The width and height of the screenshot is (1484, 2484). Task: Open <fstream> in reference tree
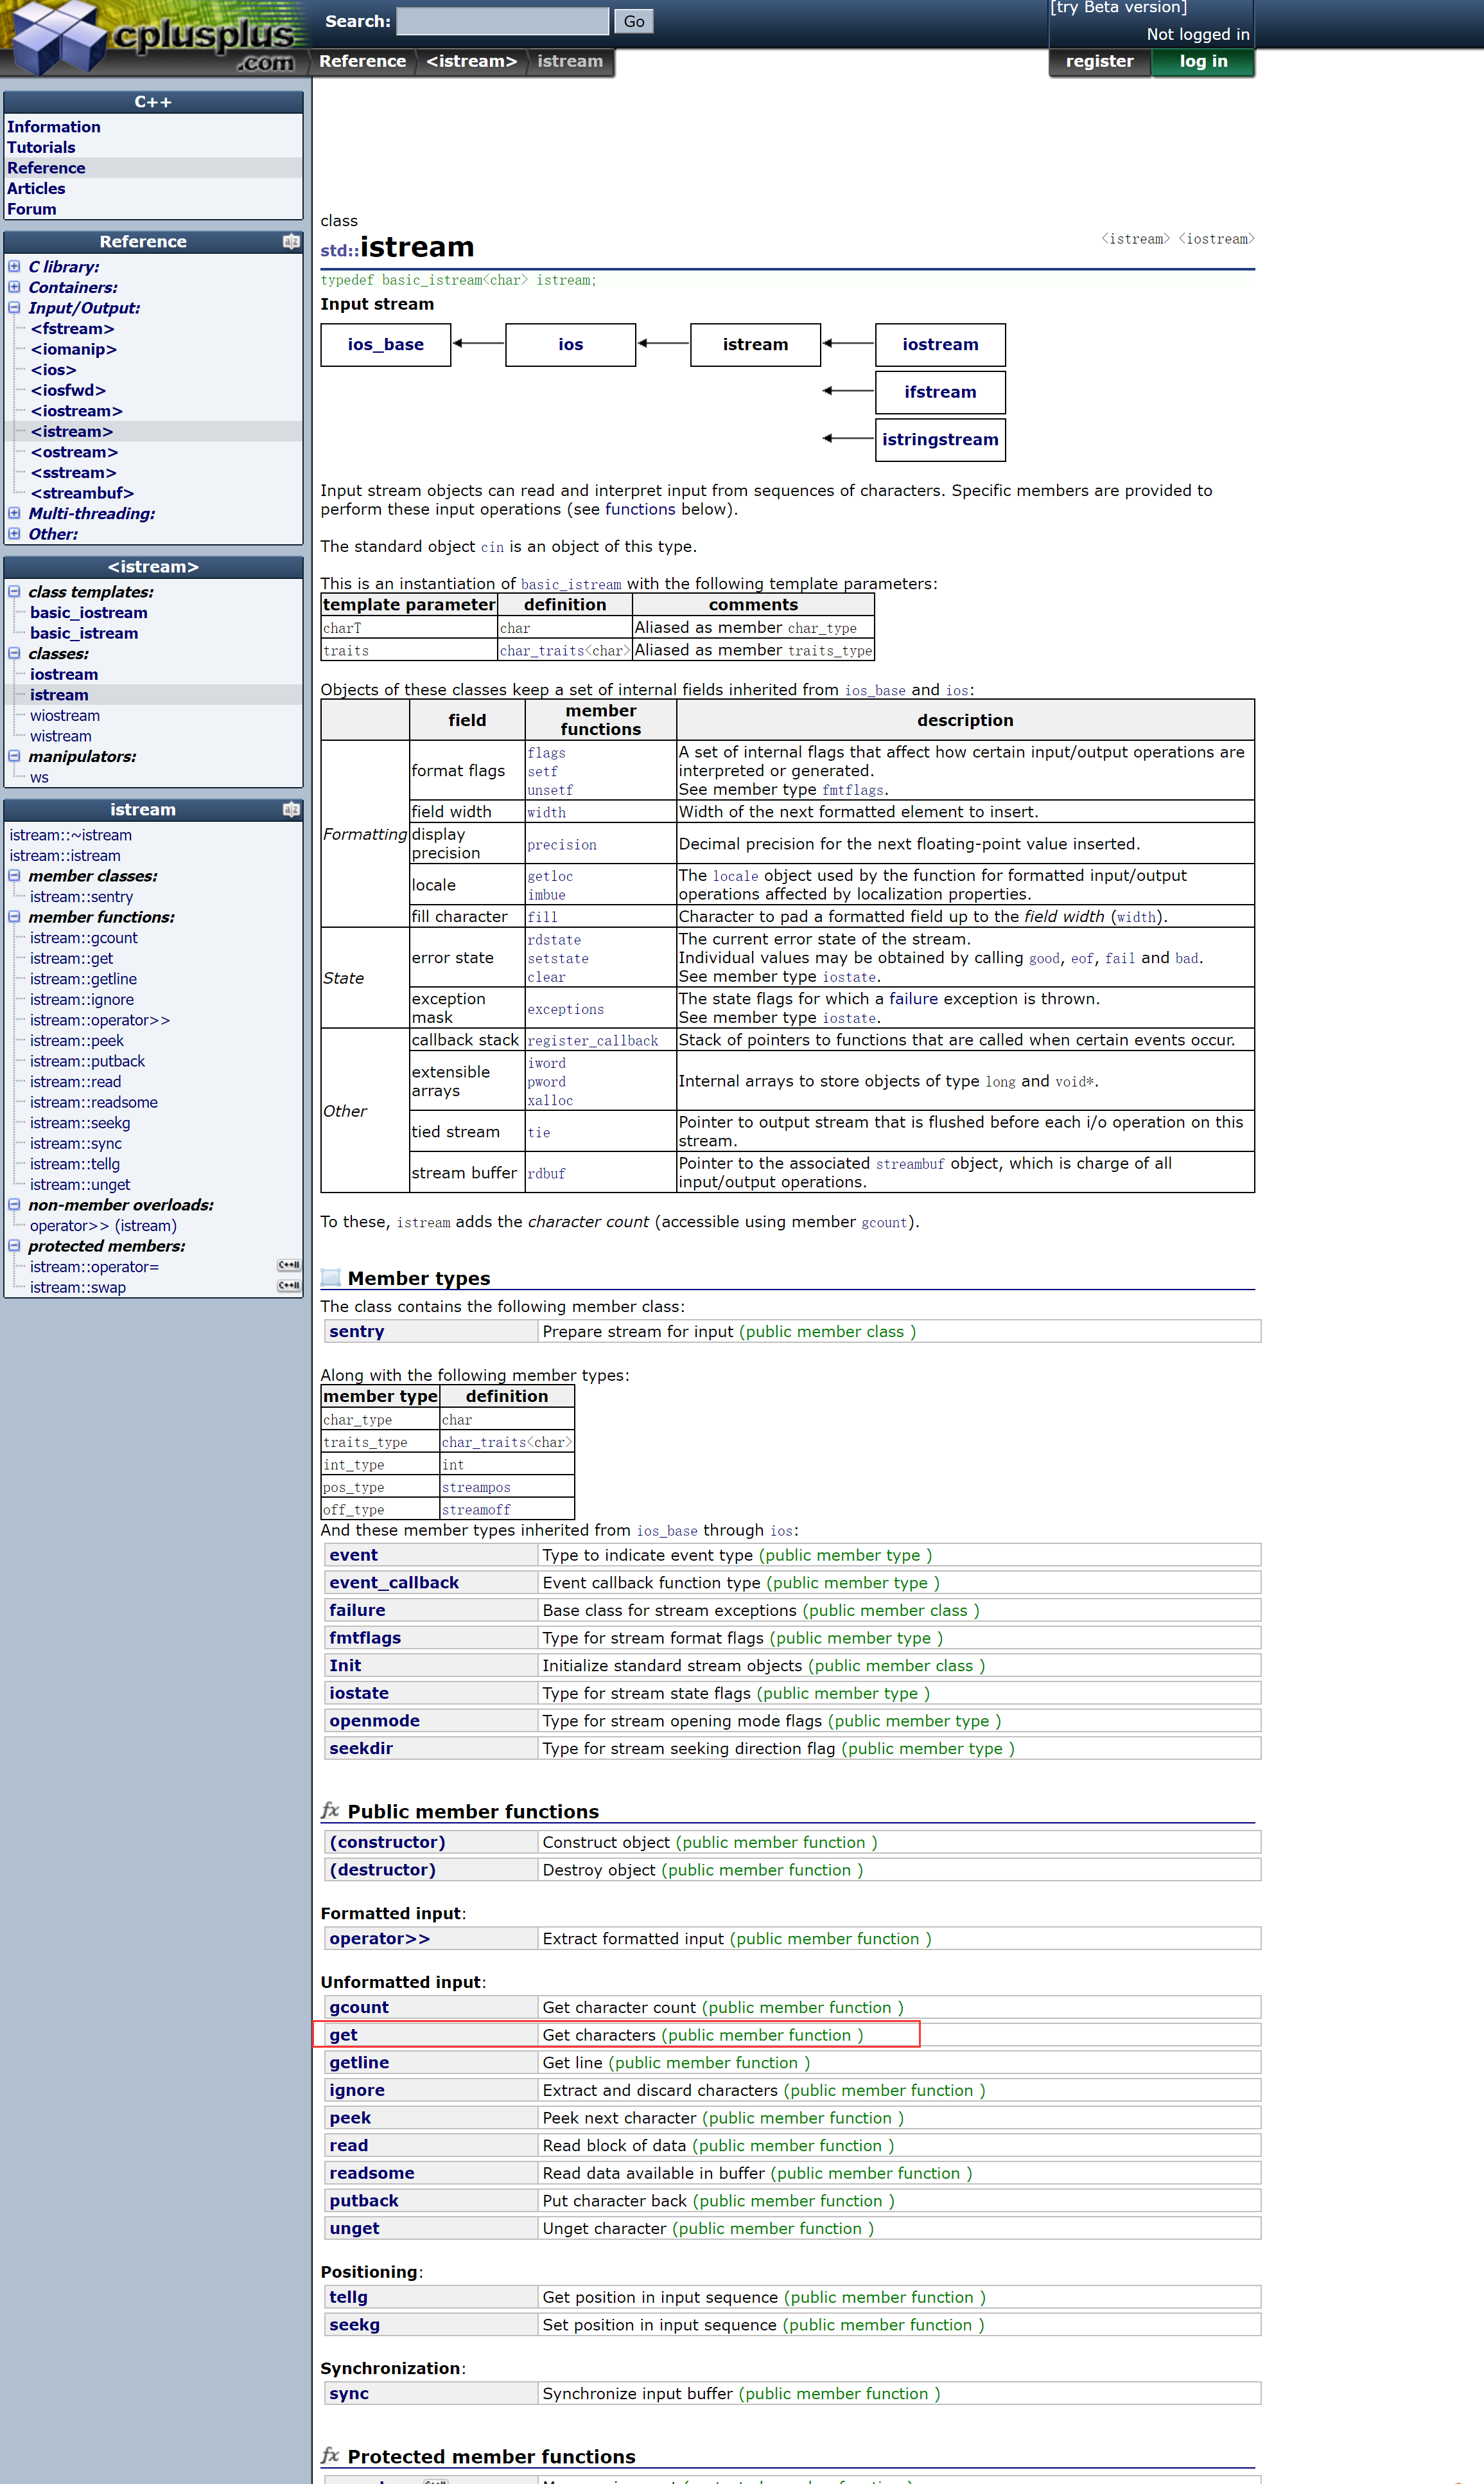pyautogui.click(x=72, y=328)
